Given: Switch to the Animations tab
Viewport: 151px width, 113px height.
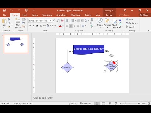Looking at the screenshot, I should [x=61, y=15].
